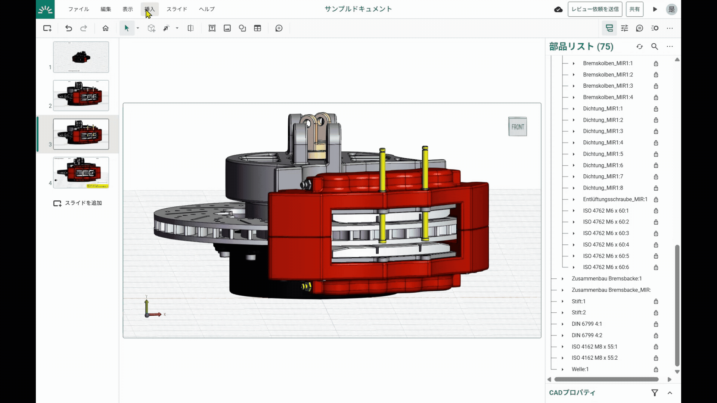This screenshot has width=717, height=403.
Task: Open the ファイル menu
Action: point(78,9)
